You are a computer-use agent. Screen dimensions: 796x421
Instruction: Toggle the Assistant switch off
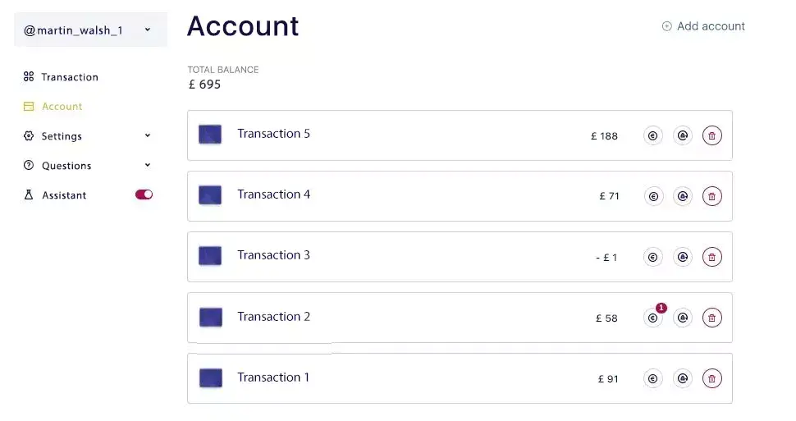coord(144,195)
